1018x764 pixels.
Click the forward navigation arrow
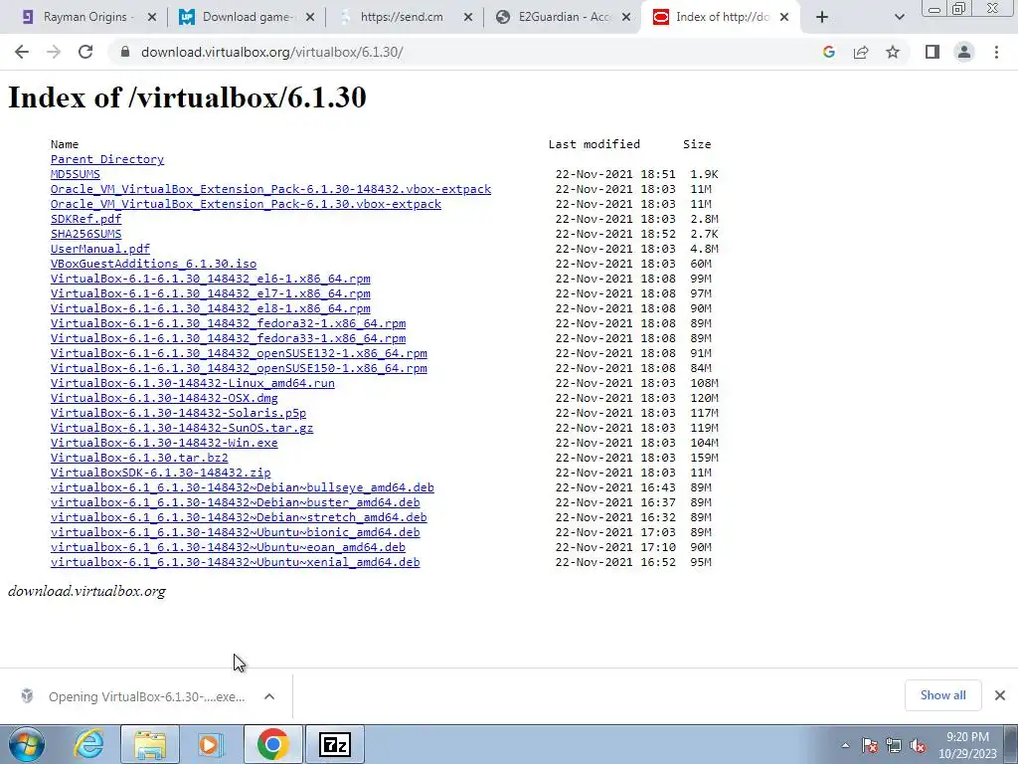pos(54,52)
